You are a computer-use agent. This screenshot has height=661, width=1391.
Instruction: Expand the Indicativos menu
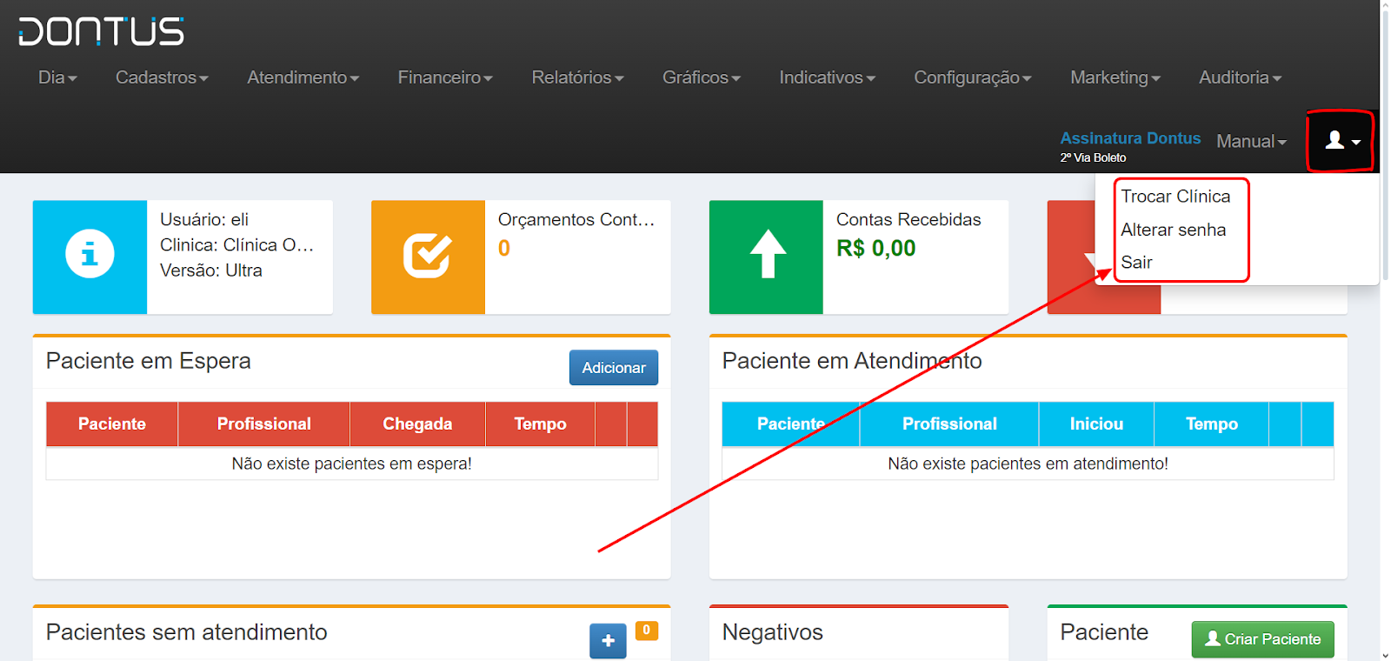click(827, 77)
